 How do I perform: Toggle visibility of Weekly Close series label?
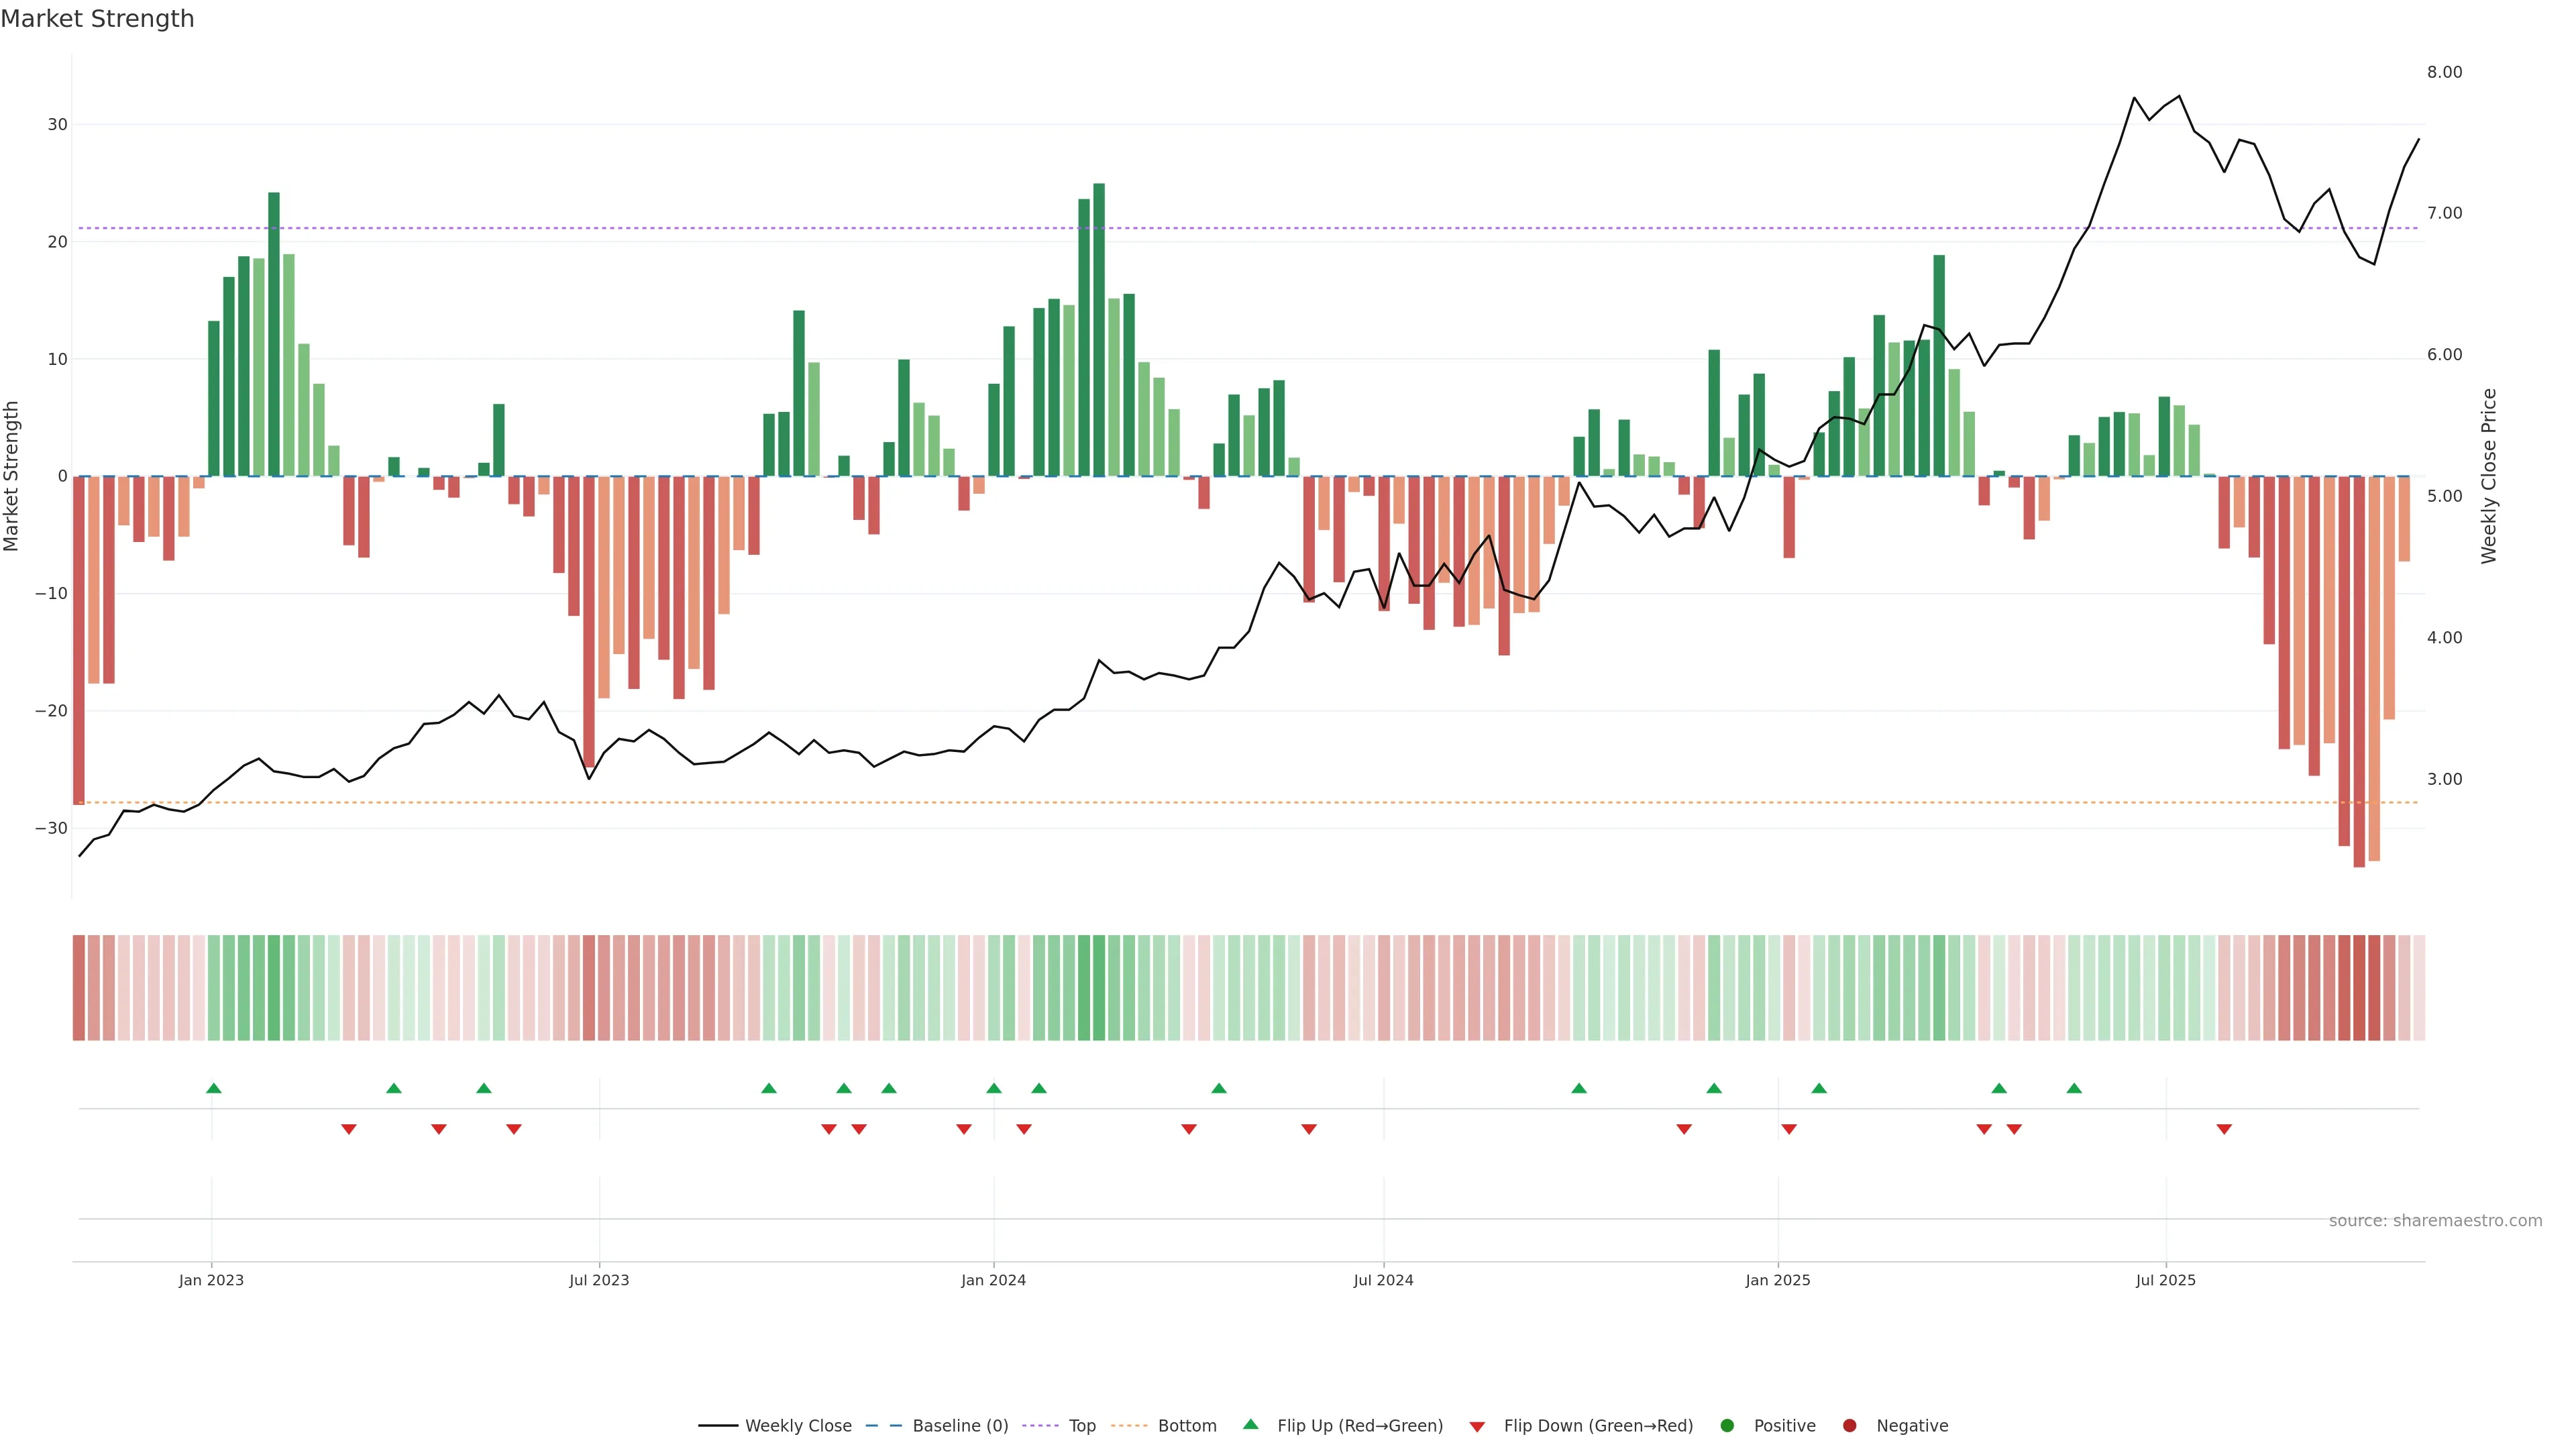click(x=798, y=1426)
